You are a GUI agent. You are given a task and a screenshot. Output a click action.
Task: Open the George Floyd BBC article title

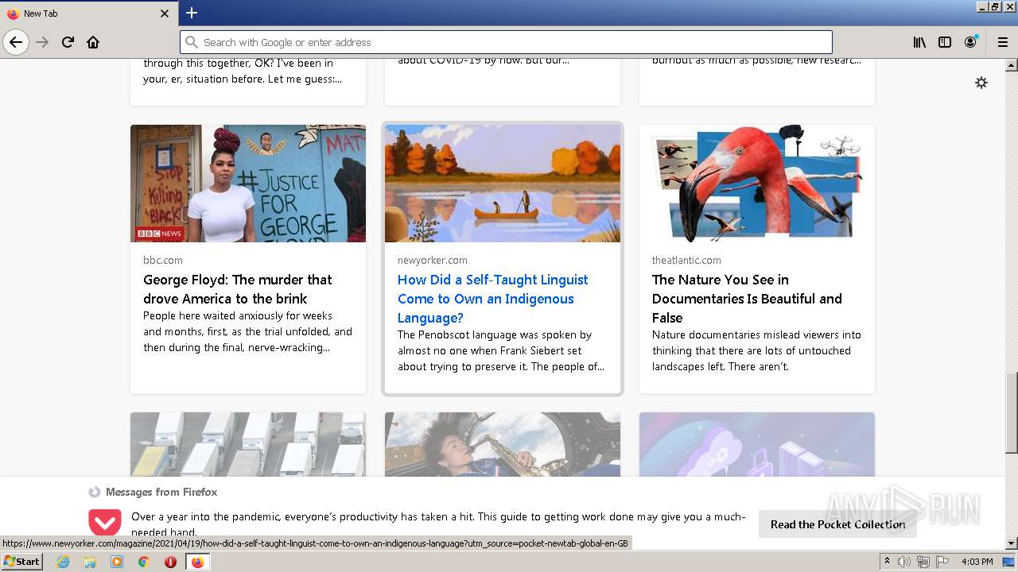click(x=238, y=289)
